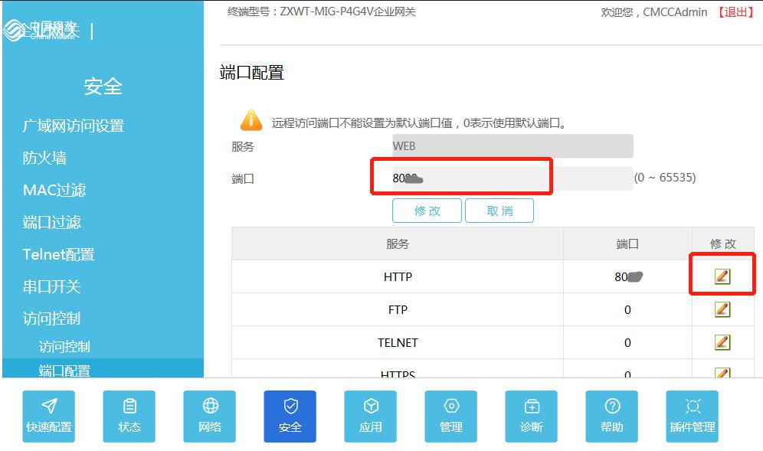The height and width of the screenshot is (451, 763).
Task: Click the 修改 (Modify) button
Action: point(427,211)
